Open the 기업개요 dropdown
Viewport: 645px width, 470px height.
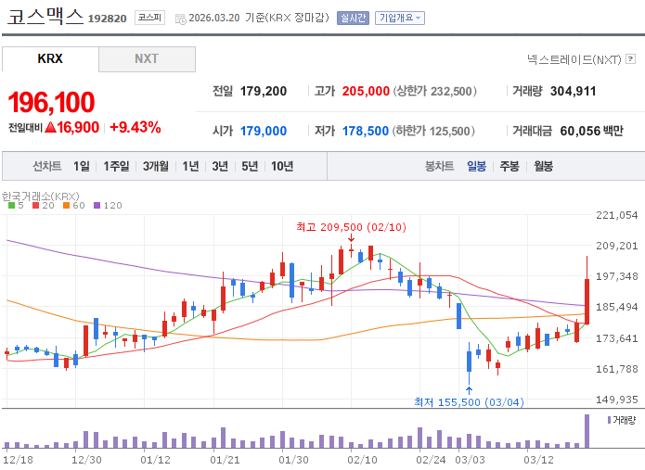(400, 19)
